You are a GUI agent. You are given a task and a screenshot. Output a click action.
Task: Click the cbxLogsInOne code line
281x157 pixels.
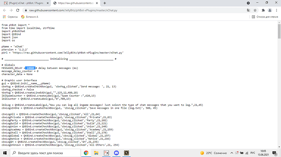point(79,108)
